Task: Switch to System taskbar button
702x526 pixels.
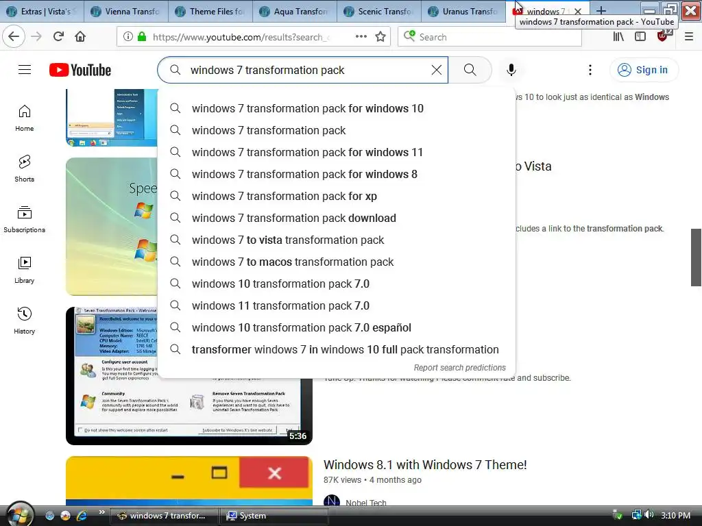Action: (274, 516)
